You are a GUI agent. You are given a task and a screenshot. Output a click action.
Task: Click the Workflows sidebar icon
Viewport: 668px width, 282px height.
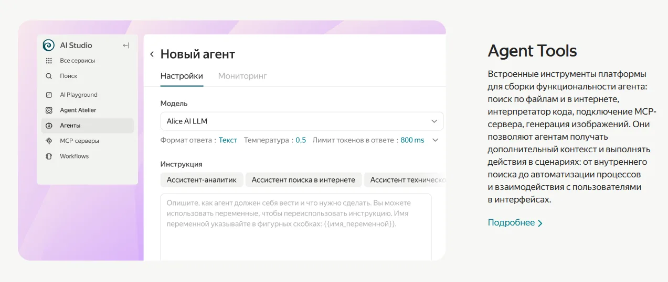click(49, 156)
